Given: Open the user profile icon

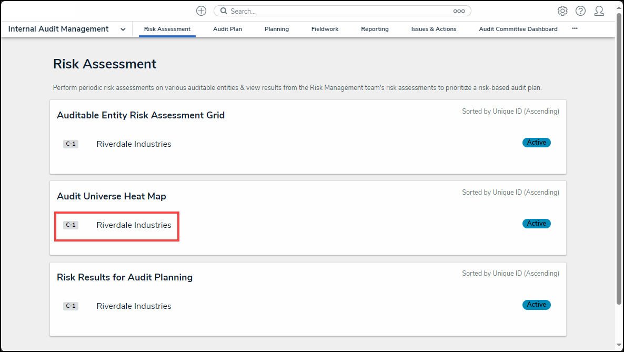Looking at the screenshot, I should (x=599, y=11).
